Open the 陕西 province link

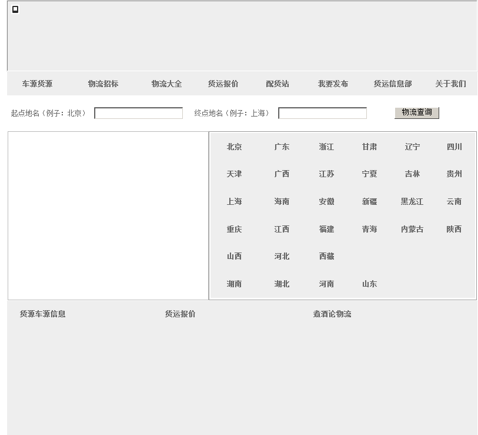(x=454, y=229)
